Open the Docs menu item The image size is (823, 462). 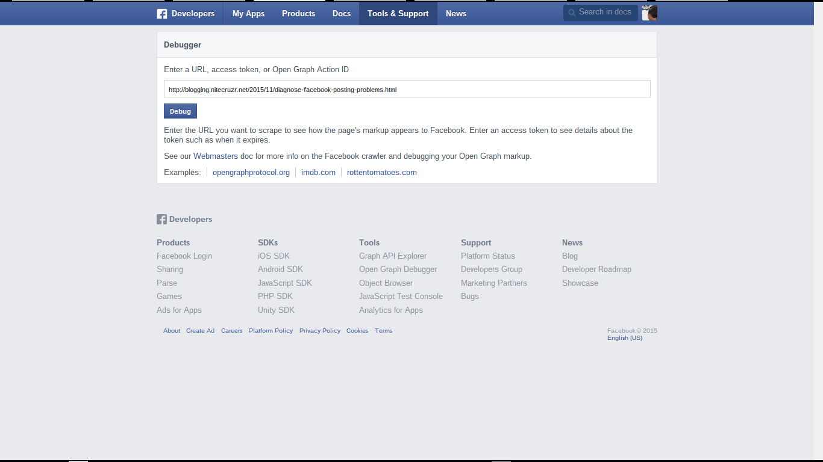[x=341, y=13]
